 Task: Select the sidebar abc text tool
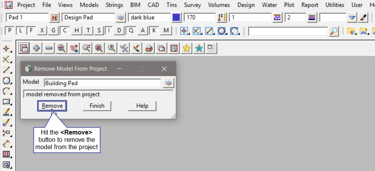tap(7, 112)
